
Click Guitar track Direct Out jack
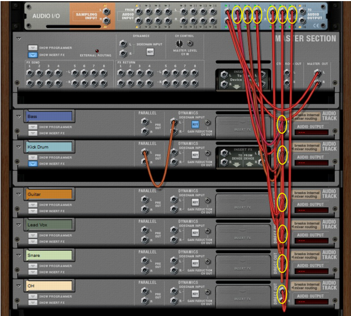(x=282, y=201)
